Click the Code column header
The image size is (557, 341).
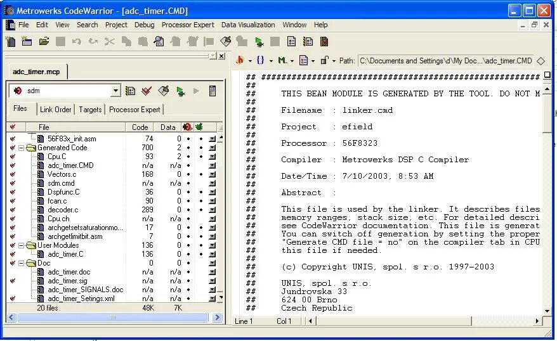pos(140,127)
